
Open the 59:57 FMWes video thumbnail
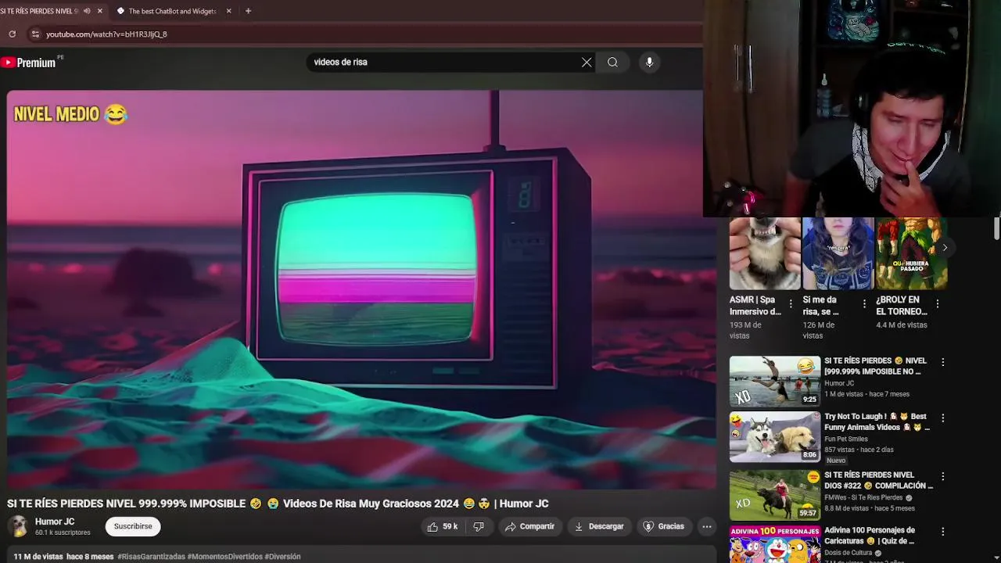(x=775, y=495)
